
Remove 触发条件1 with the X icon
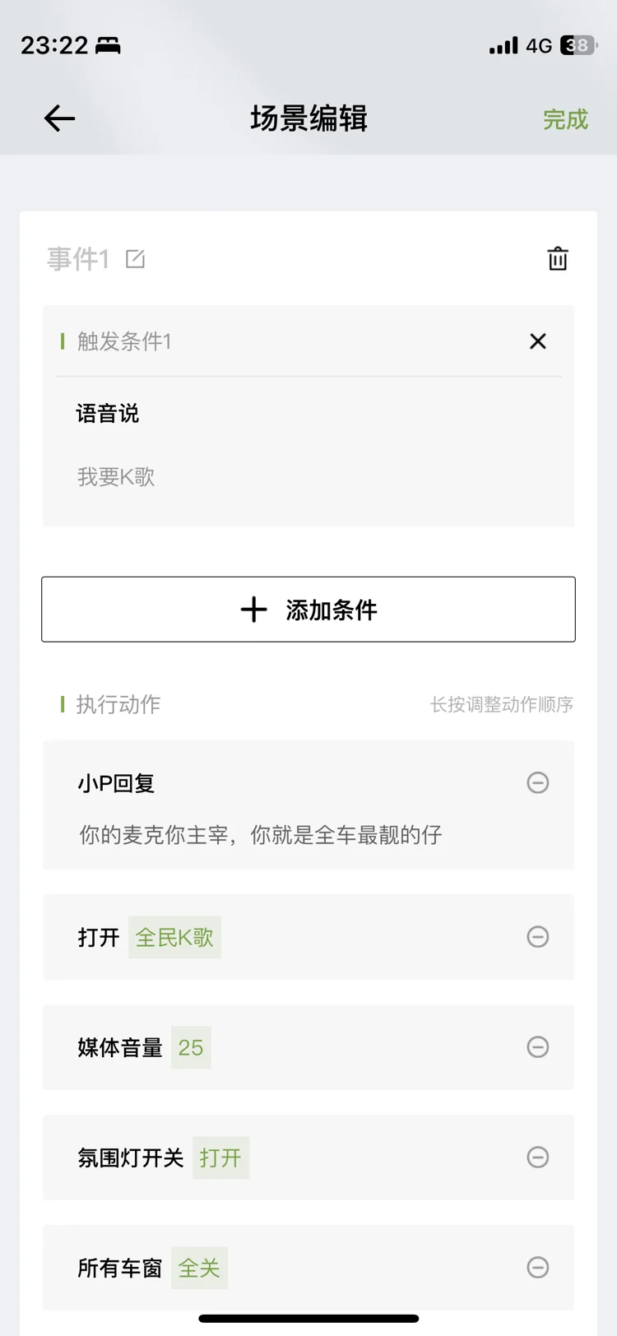click(x=538, y=341)
